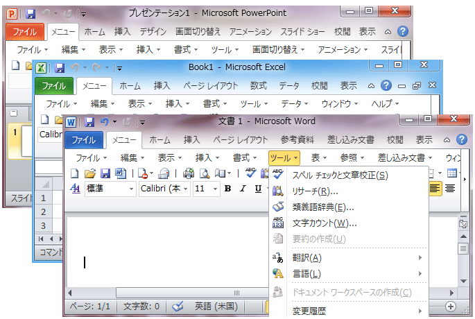Open 変更履歴 submenu
Screen dimensions: 475x319
click(x=348, y=311)
